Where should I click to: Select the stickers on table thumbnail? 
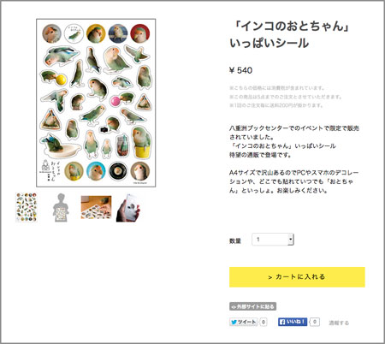pyautogui.click(x=96, y=207)
